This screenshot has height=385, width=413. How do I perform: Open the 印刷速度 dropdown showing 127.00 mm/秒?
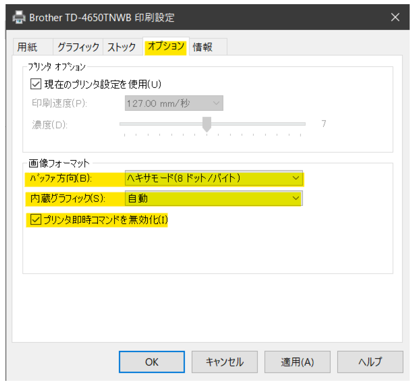coord(174,103)
